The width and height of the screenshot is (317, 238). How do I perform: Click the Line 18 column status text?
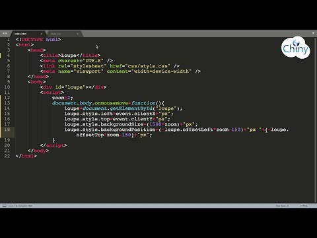20,206
